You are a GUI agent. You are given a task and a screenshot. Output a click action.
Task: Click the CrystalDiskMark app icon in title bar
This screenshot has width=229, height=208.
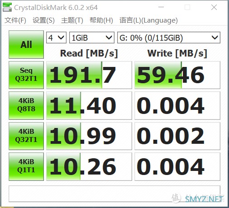[7, 7]
